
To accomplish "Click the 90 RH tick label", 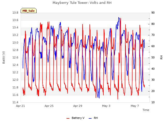I will (x=153, y=13).
